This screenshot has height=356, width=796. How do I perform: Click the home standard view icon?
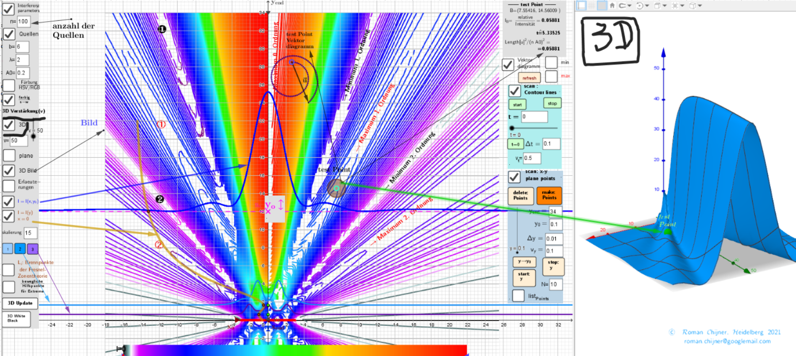click(612, 5)
